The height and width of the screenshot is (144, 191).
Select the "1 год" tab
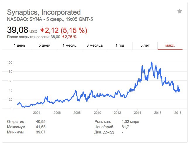click(x=120, y=45)
